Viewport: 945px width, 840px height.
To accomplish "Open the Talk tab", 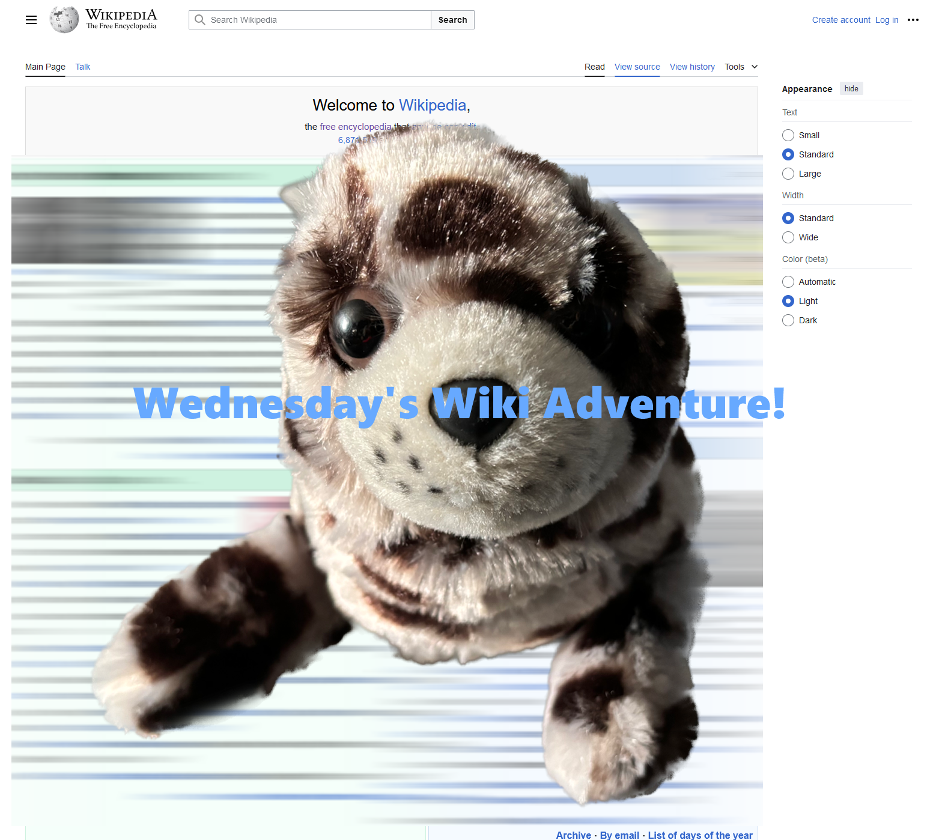I will tap(83, 67).
